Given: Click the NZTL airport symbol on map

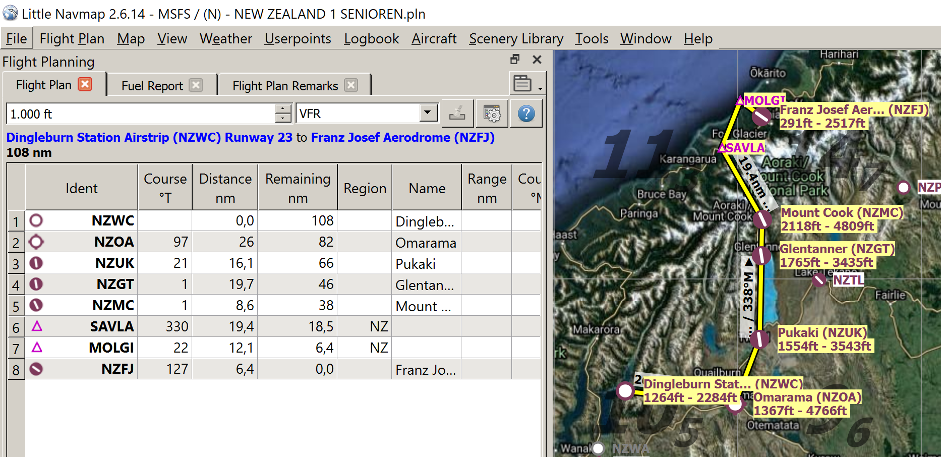Looking at the screenshot, I should [819, 279].
